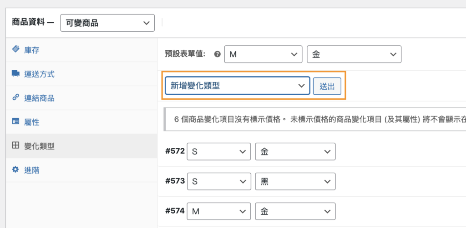Screen dimensions: 466x228
Task: Click variation ID #572
Action: click(175, 151)
